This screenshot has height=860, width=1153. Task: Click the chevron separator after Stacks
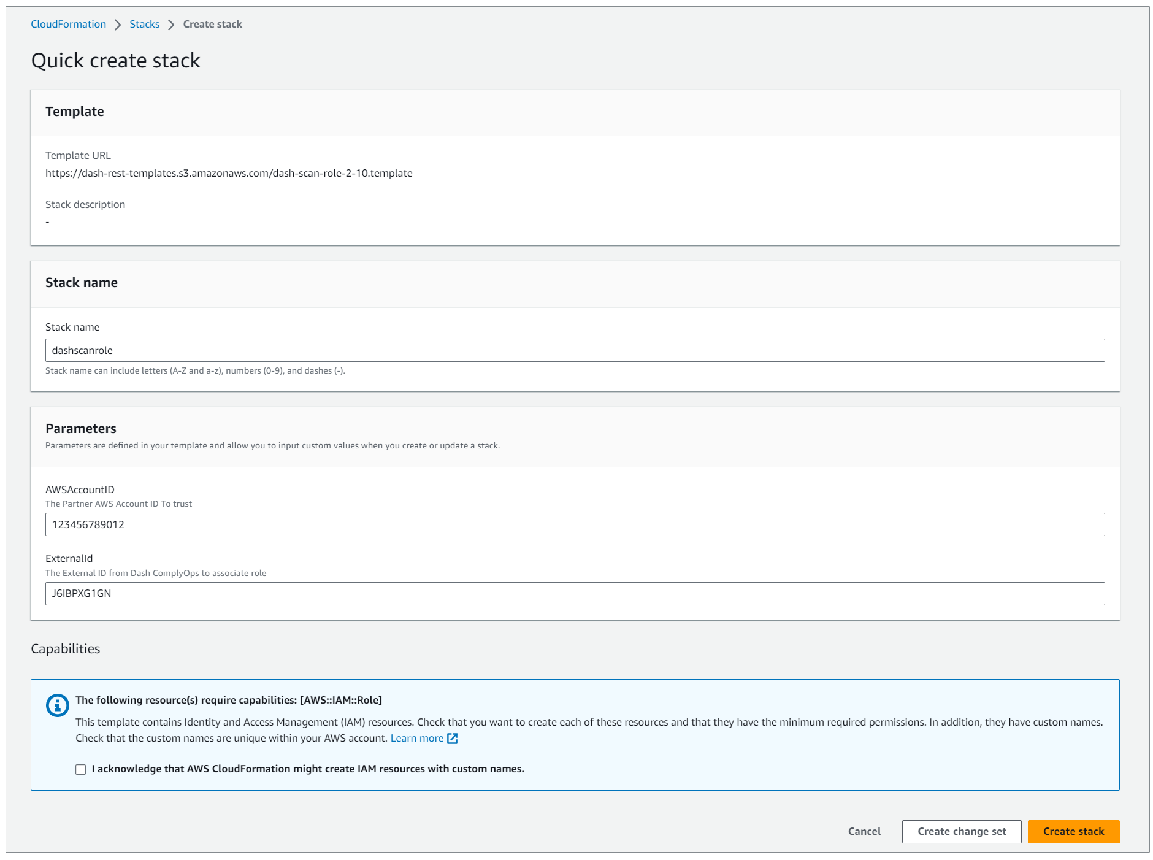(171, 25)
